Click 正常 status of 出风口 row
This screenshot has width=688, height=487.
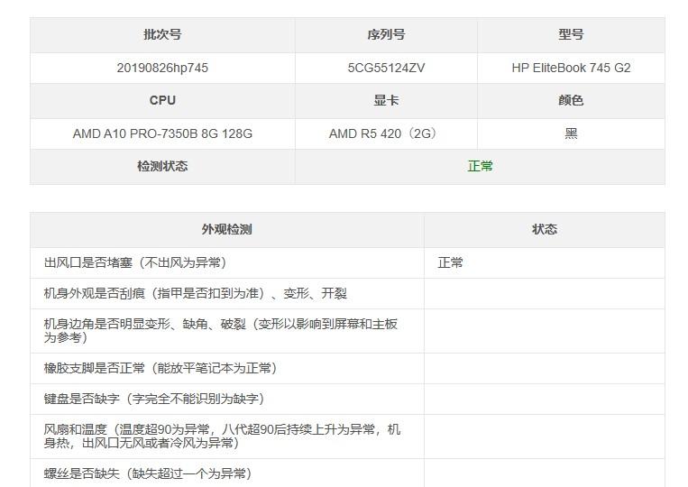[450, 262]
